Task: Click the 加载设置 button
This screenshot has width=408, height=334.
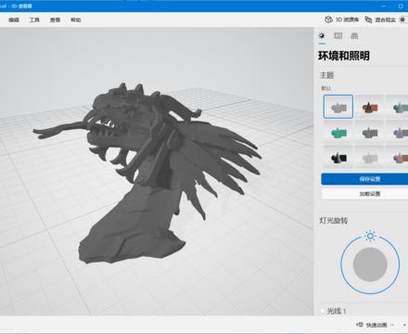Action: (x=364, y=194)
